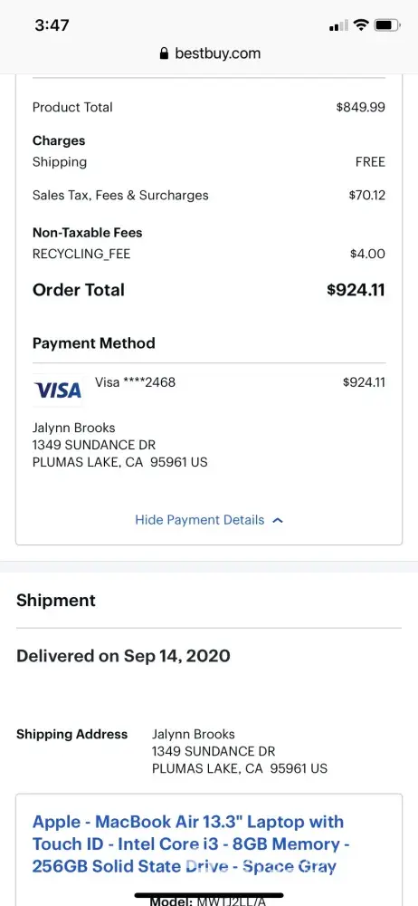Select the Visa ****2468 card text
This screenshot has height=906, width=418.
135,382
